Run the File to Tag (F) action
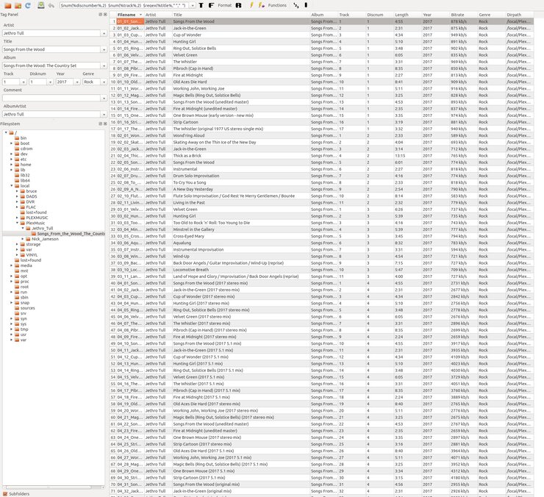Image resolution: width=544 pixels, height=497 pixels. click(211, 5)
